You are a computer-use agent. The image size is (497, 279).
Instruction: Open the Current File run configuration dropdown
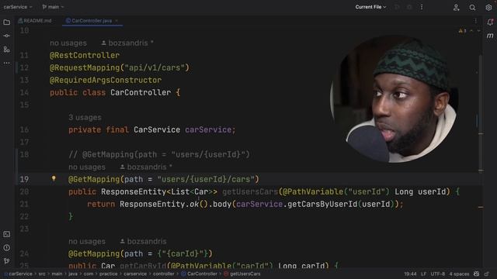point(370,7)
